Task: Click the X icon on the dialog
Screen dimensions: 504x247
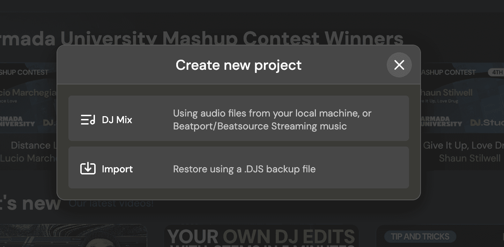Action: click(x=399, y=65)
